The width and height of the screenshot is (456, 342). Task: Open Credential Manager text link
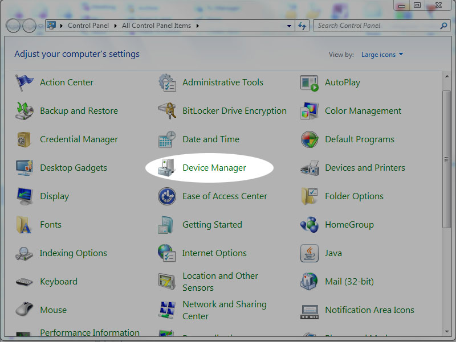coord(79,139)
